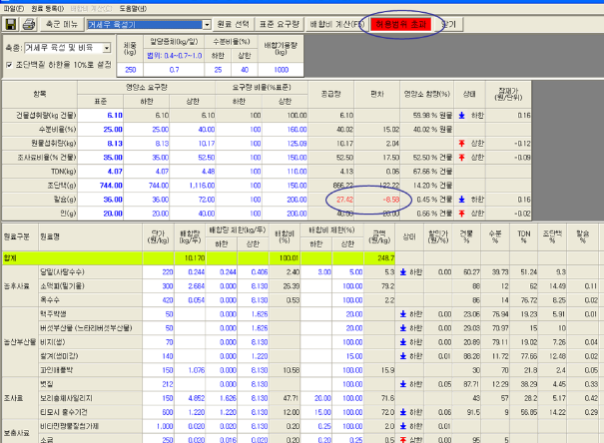Open the 배합비 계산(C) menu

tap(91, 8)
